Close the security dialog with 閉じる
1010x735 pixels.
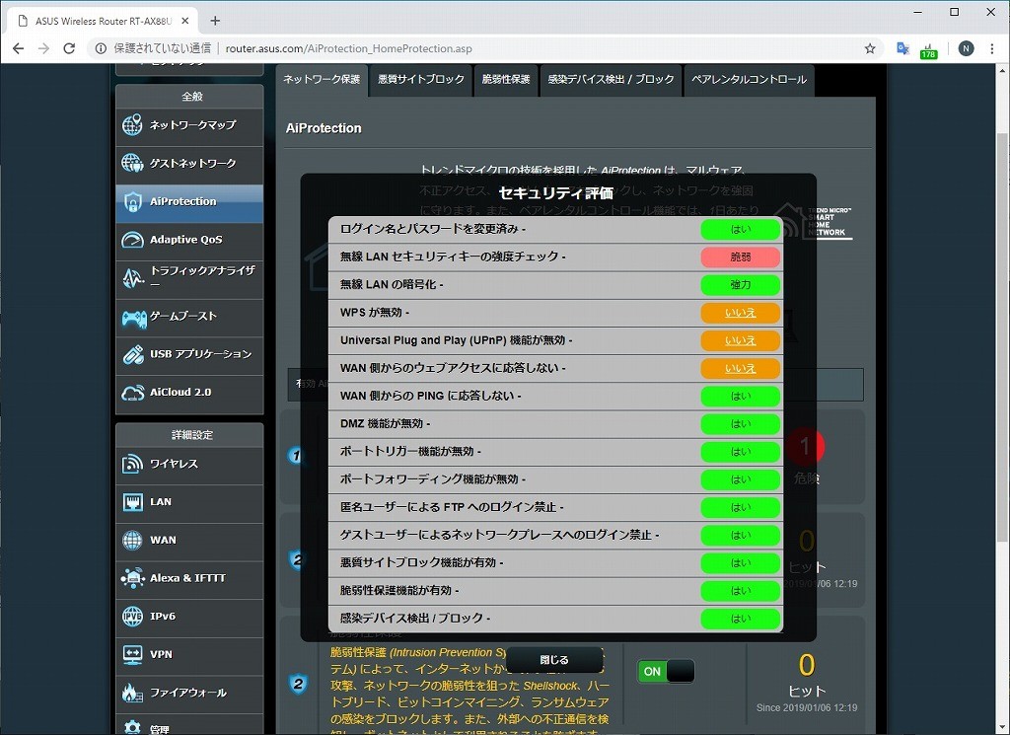click(x=554, y=660)
